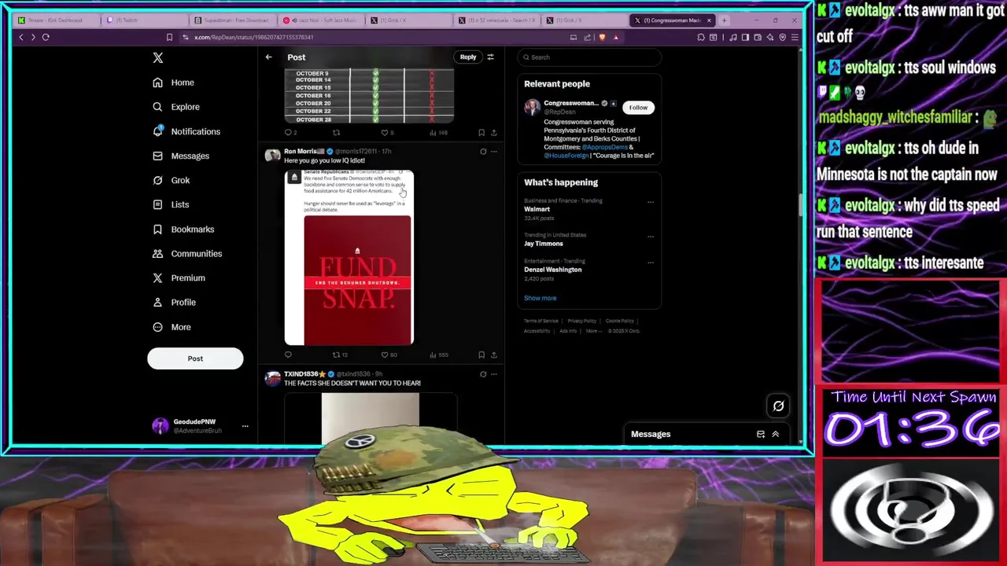Share the October table post
This screenshot has height=566, width=1007.
(x=494, y=133)
